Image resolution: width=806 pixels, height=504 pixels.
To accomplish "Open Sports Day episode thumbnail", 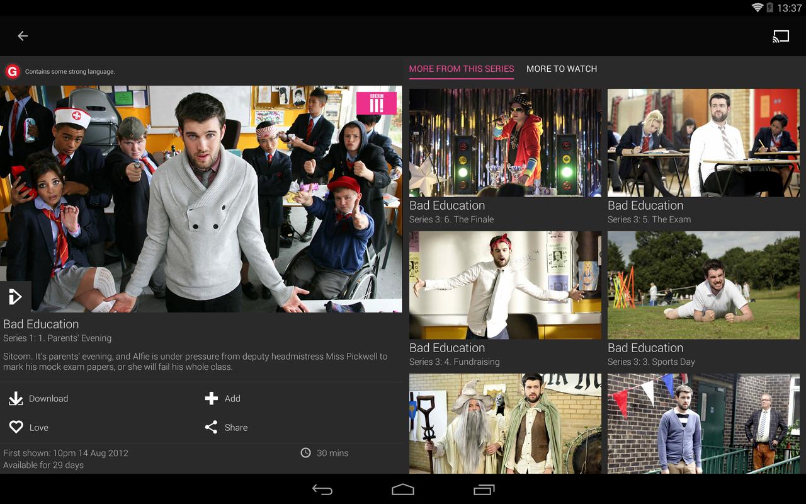I will [703, 285].
